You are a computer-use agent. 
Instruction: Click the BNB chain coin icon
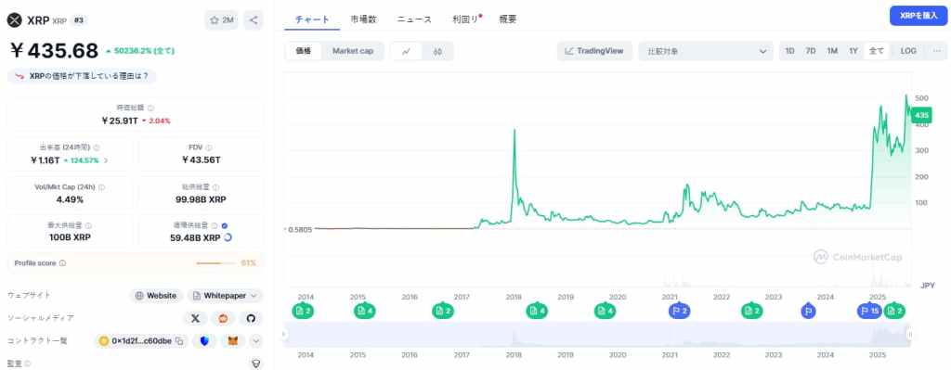(104, 341)
